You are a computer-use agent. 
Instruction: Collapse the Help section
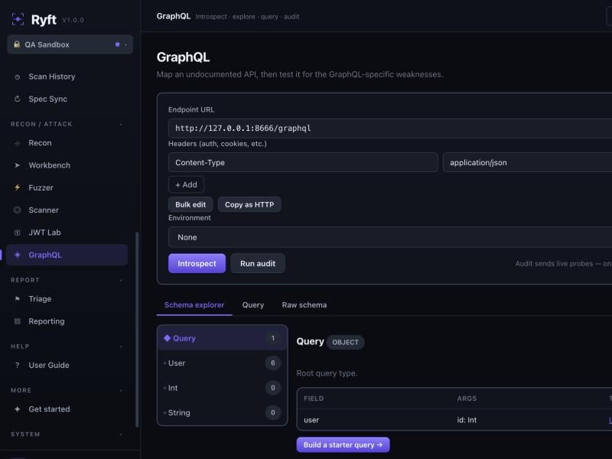pyautogui.click(x=121, y=347)
